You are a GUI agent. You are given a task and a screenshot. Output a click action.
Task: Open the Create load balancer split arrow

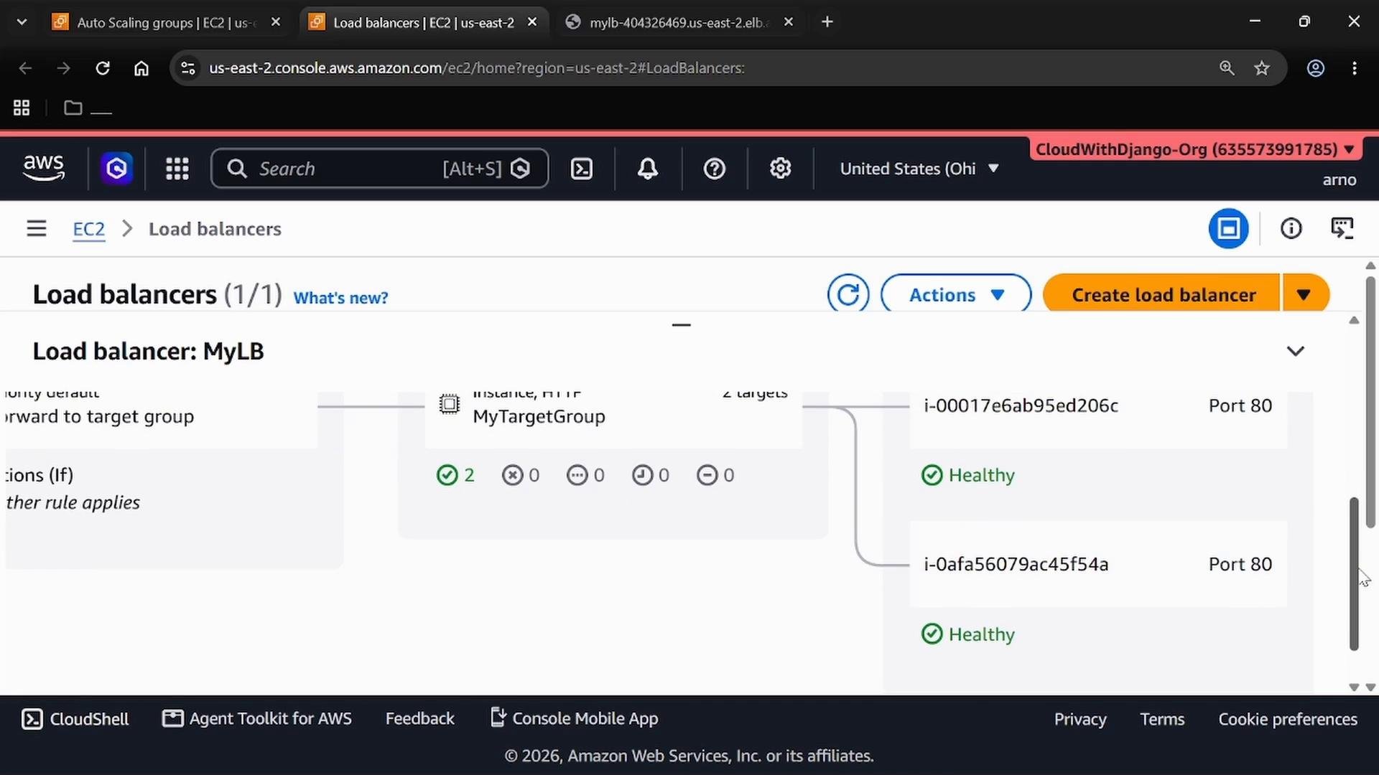coord(1304,294)
